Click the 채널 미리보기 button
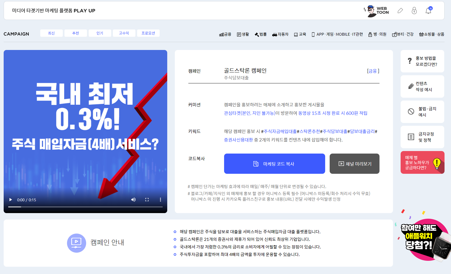The height and width of the screenshot is (274, 451). [x=354, y=164]
